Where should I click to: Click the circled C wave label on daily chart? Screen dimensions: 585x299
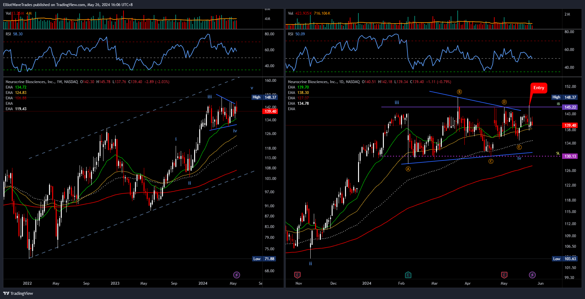click(491, 161)
